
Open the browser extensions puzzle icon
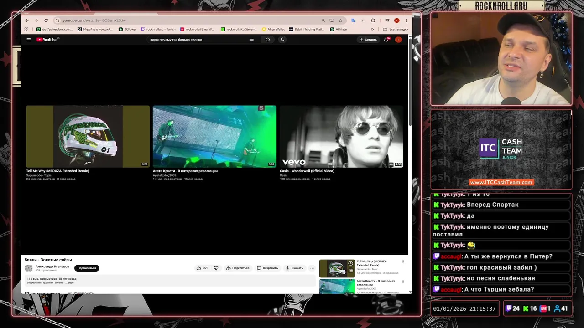click(x=373, y=20)
